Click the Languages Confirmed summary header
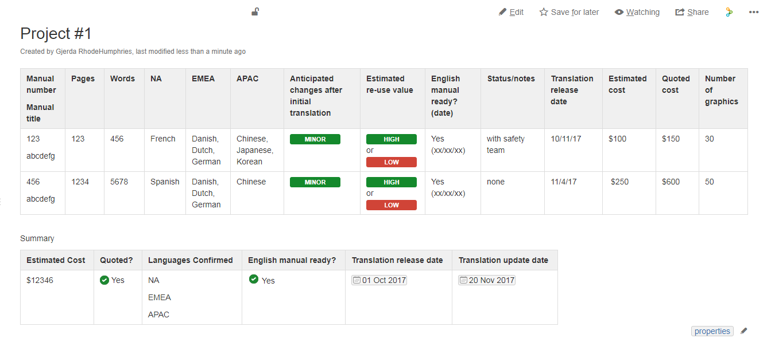 (192, 260)
